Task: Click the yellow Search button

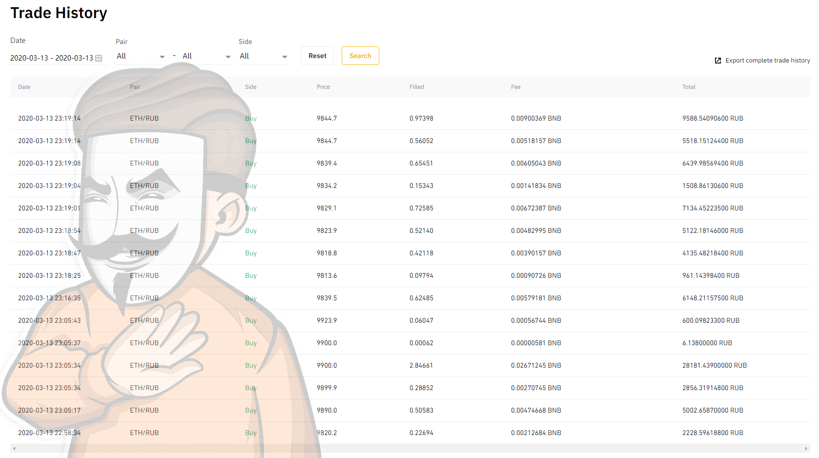Action: point(360,56)
